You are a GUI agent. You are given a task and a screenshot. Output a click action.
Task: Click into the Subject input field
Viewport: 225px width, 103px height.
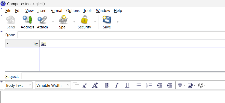(x=122, y=76)
